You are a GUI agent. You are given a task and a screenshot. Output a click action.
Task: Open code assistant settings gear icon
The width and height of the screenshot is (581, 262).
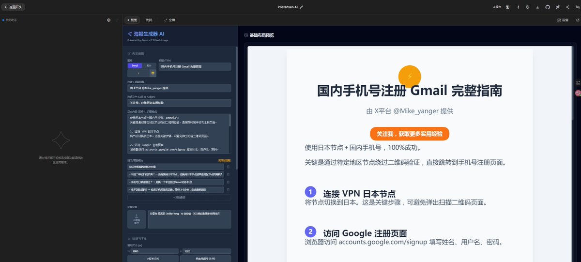109,20
